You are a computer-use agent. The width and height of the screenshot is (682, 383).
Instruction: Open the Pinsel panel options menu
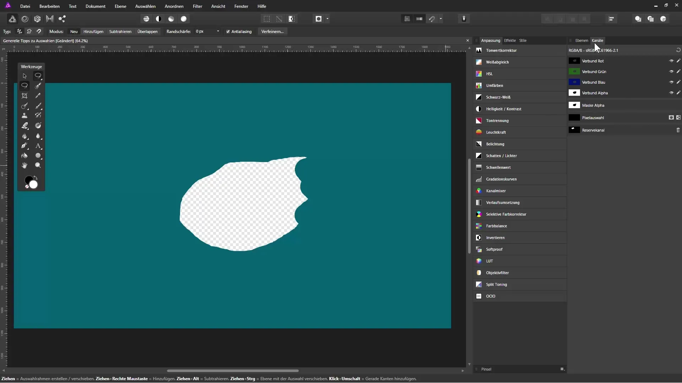point(562,369)
